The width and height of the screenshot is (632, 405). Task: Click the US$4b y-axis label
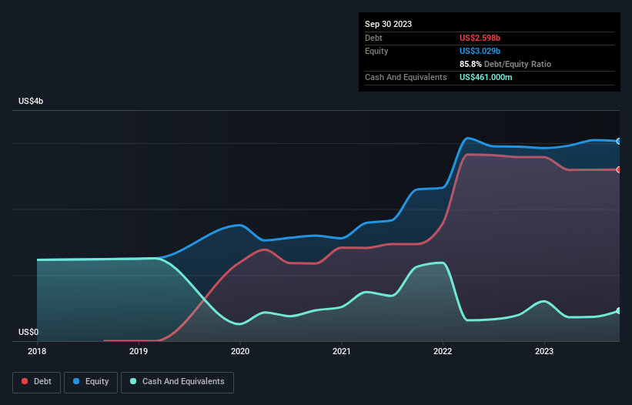(31, 101)
